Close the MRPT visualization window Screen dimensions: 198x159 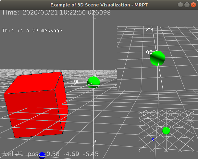[x=194, y=5]
